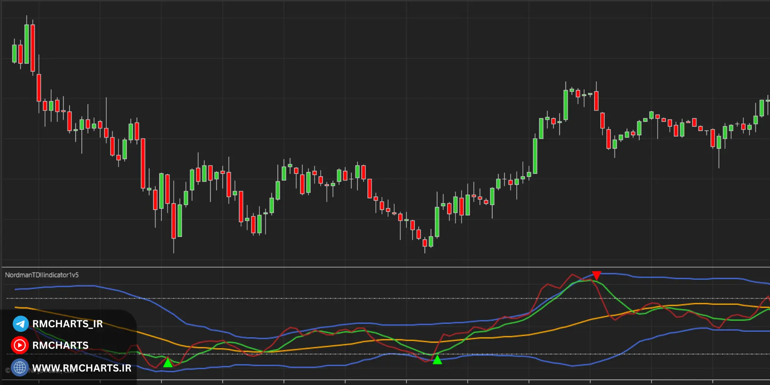The width and height of the screenshot is (770, 385).
Task: Click the first green candle on the chart
Action: [x=14, y=53]
